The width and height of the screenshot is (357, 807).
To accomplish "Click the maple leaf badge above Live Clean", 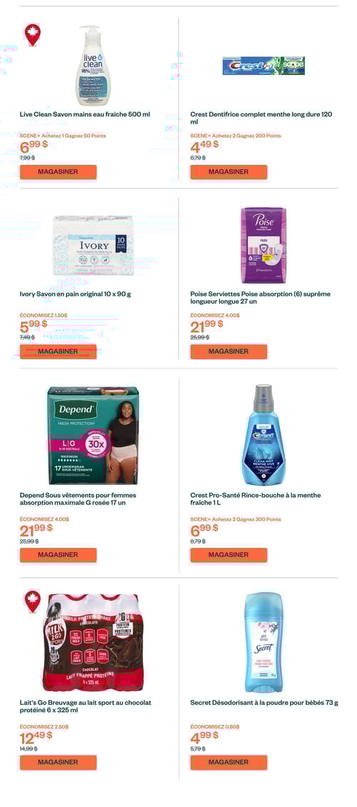I will pyautogui.click(x=32, y=34).
